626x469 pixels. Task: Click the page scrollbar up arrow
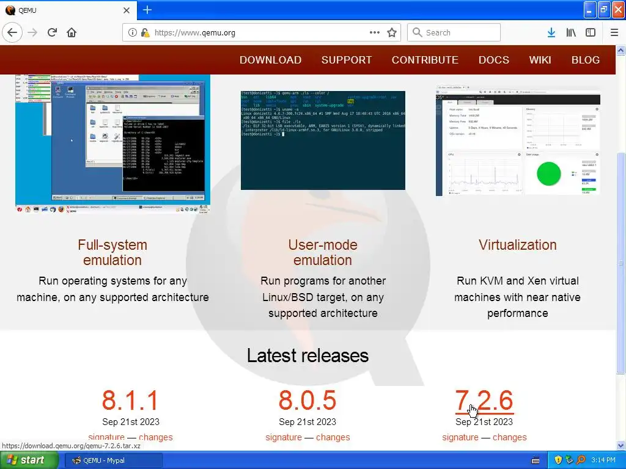[x=621, y=50]
